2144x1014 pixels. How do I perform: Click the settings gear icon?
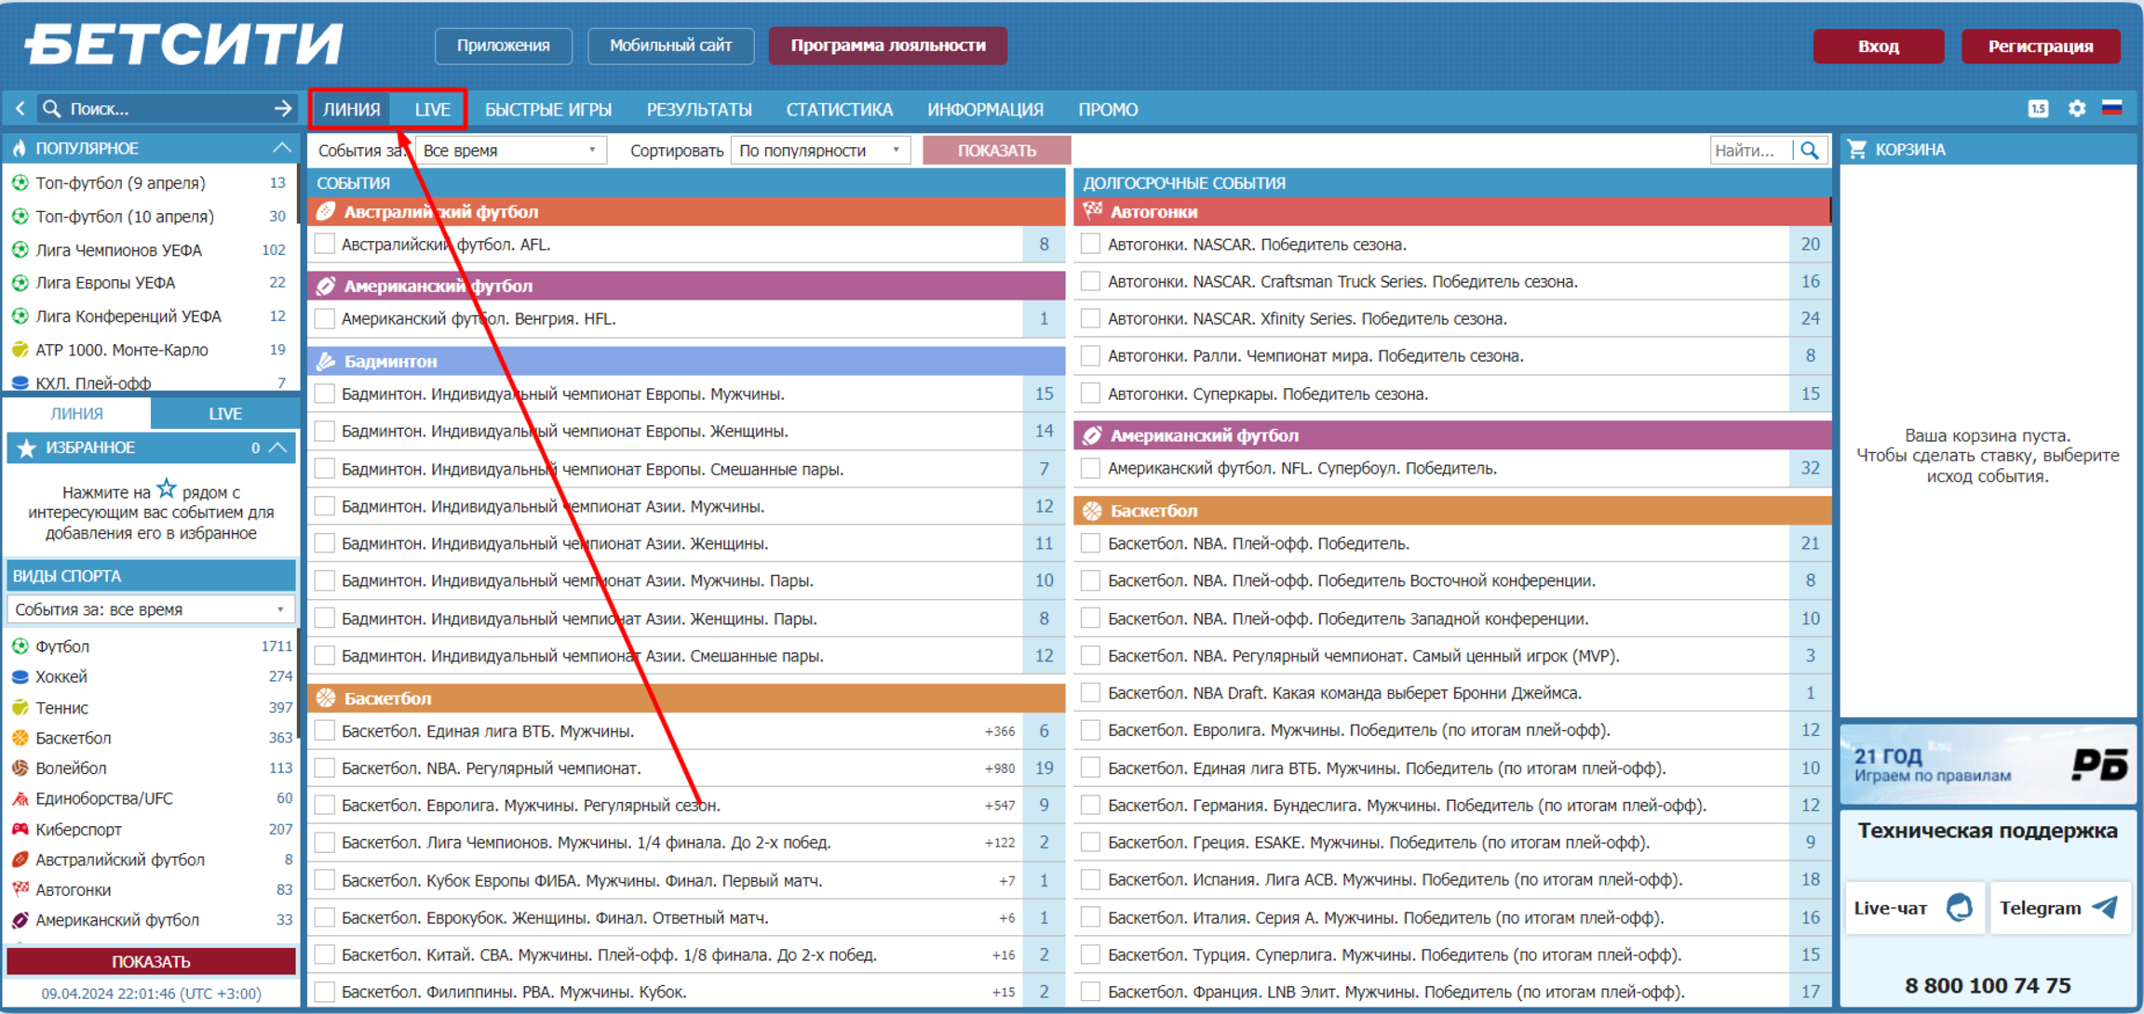tap(2077, 109)
